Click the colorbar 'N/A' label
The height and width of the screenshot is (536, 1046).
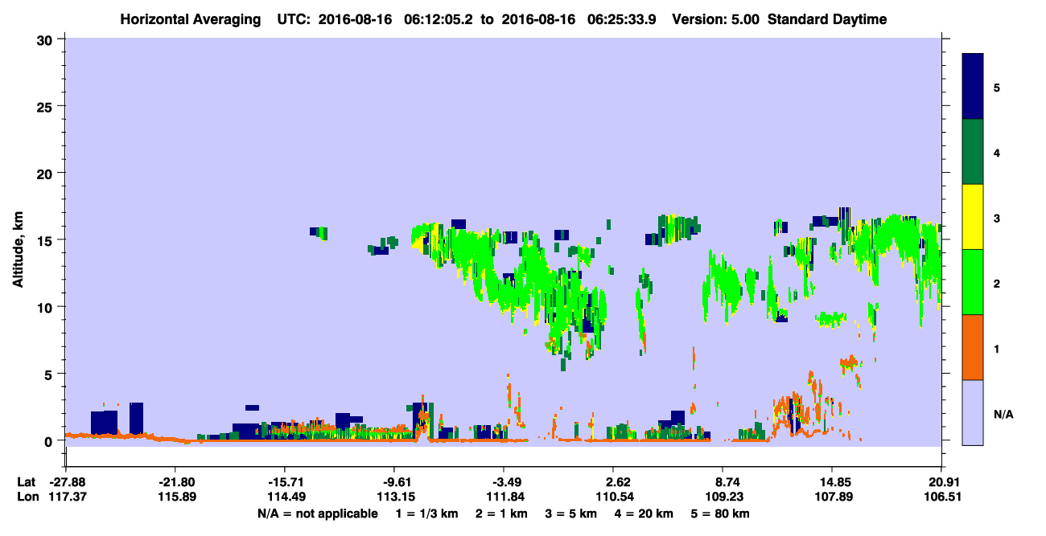(1003, 414)
